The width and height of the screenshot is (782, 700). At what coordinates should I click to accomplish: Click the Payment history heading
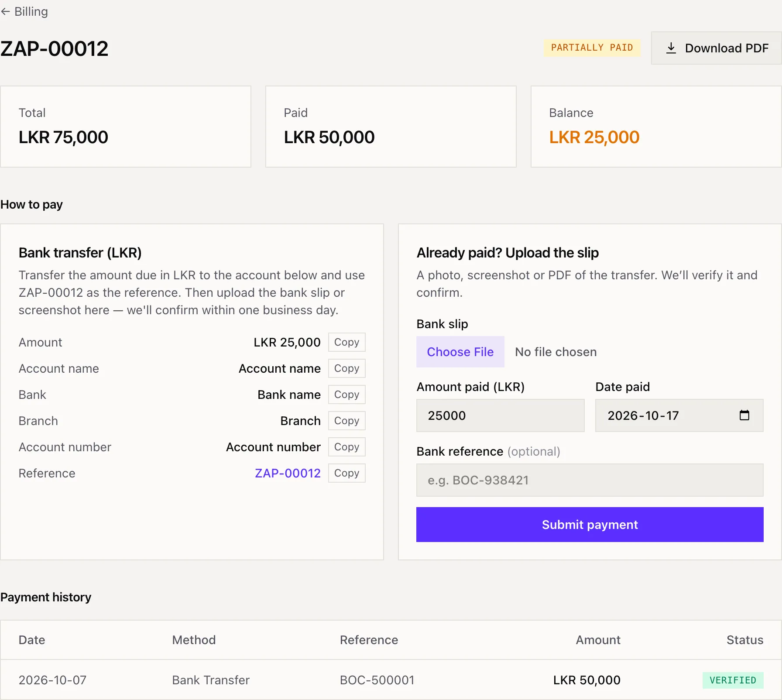tap(46, 597)
